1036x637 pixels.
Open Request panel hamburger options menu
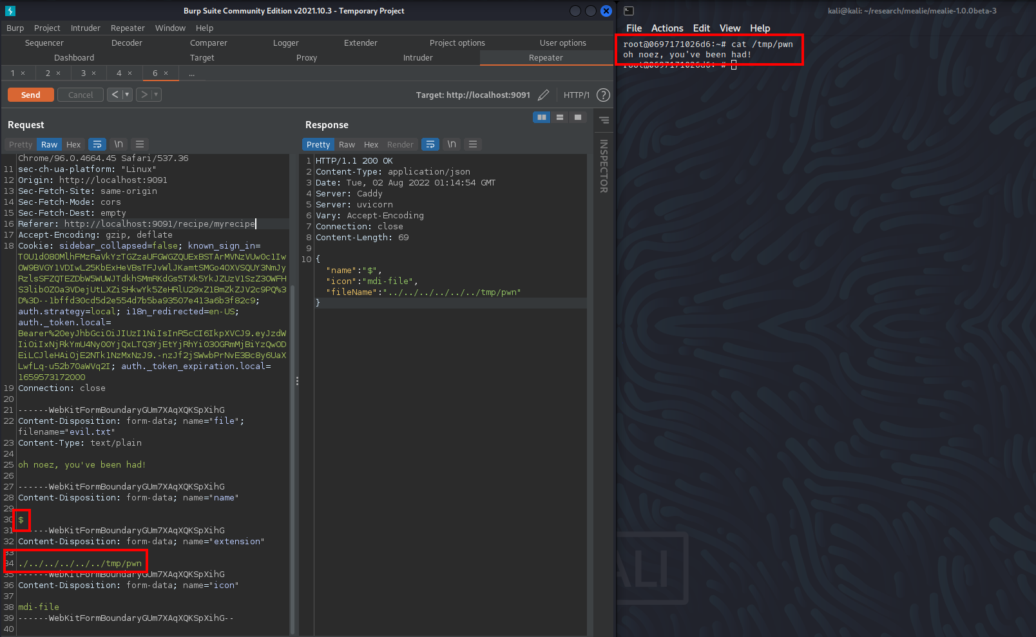point(140,144)
